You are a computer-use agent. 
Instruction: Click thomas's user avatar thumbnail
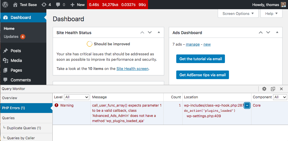point(283,5)
